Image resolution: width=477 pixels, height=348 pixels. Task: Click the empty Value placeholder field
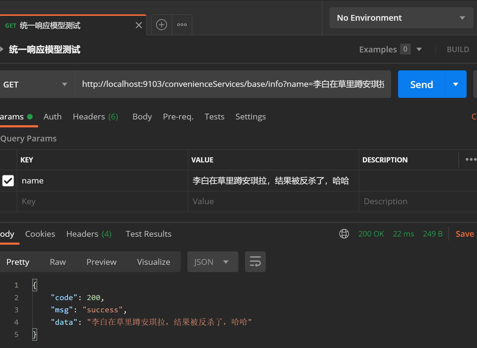(273, 201)
